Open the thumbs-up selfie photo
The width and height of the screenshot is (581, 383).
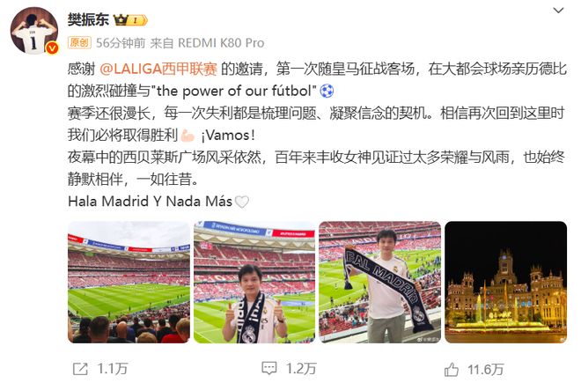click(x=254, y=282)
